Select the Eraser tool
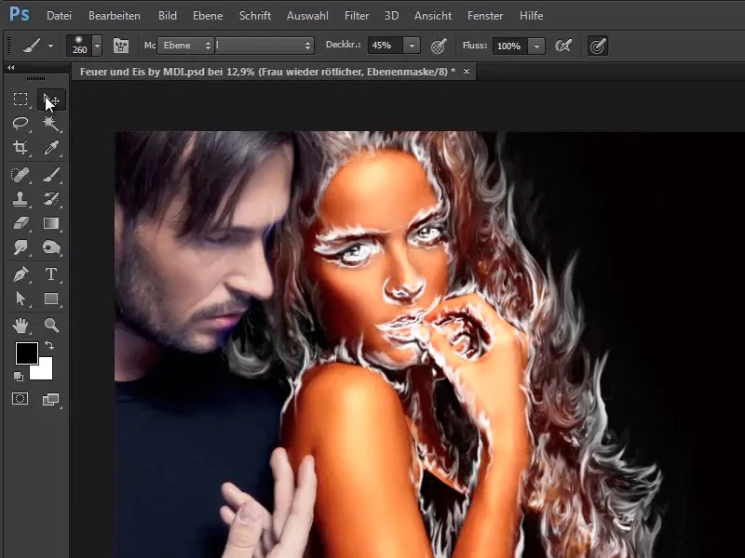The image size is (745, 558). pos(20,223)
